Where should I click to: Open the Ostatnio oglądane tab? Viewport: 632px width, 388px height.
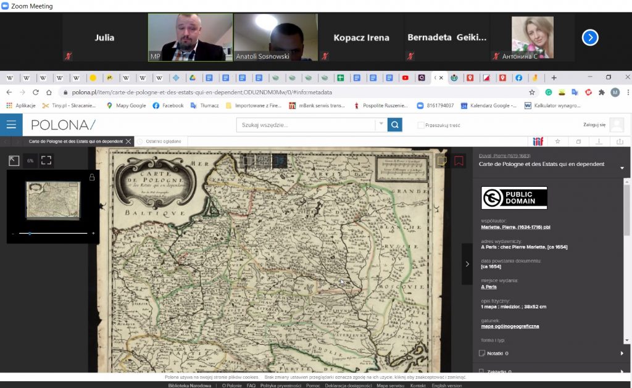click(x=163, y=141)
